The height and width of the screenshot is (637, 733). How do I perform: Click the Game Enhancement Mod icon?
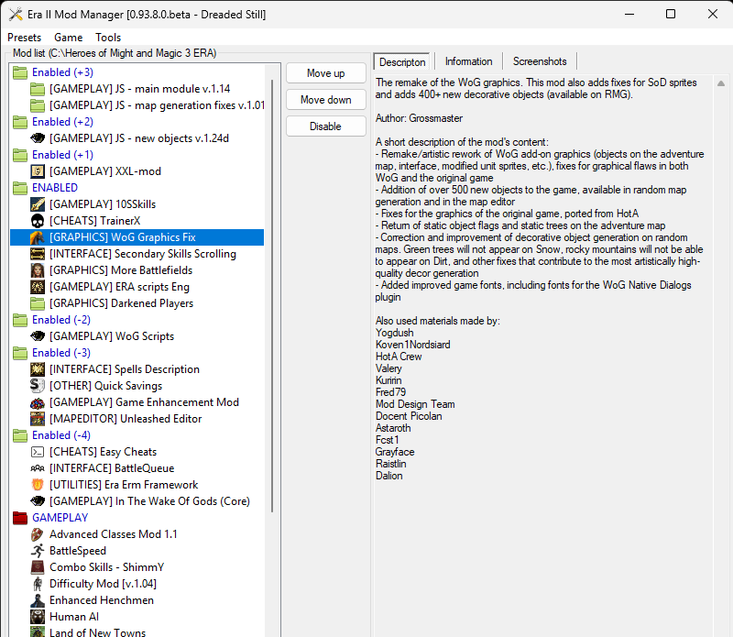(38, 402)
